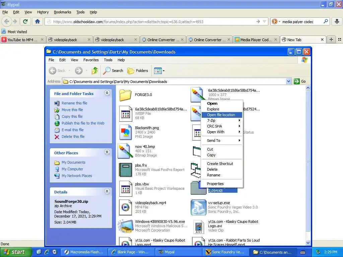Click Explorer's Up folder icon
This screenshot has width=343, height=257.
point(94,71)
